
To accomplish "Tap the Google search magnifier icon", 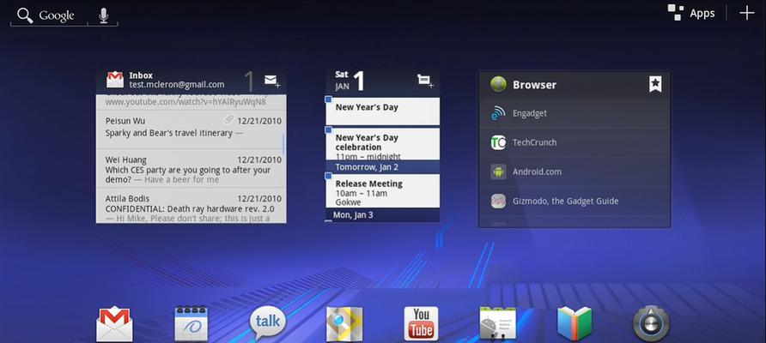I will pyautogui.click(x=25, y=15).
